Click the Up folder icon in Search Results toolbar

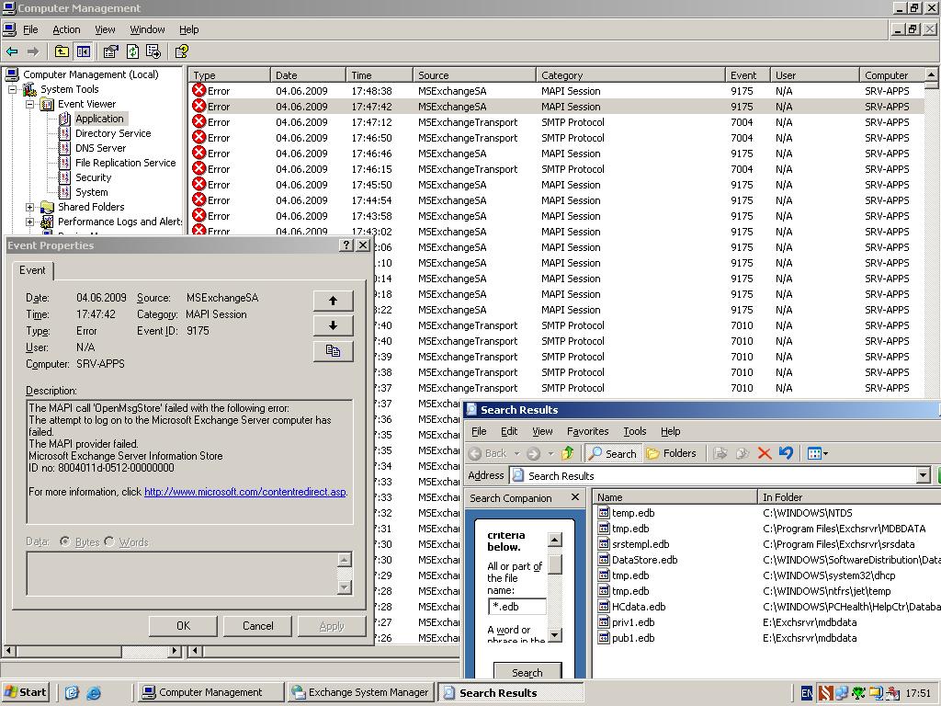click(x=567, y=453)
